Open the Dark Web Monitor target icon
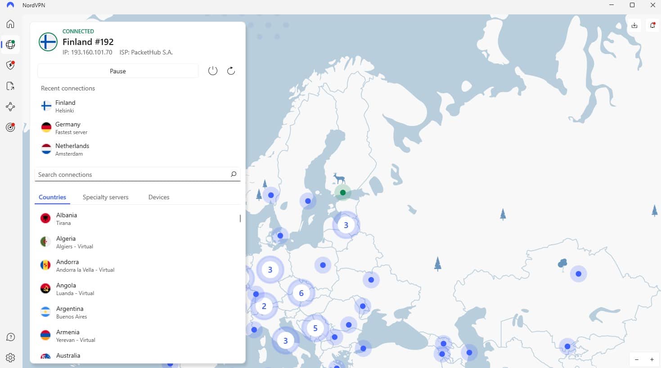Screen dimensions: 661x368 pos(10,127)
